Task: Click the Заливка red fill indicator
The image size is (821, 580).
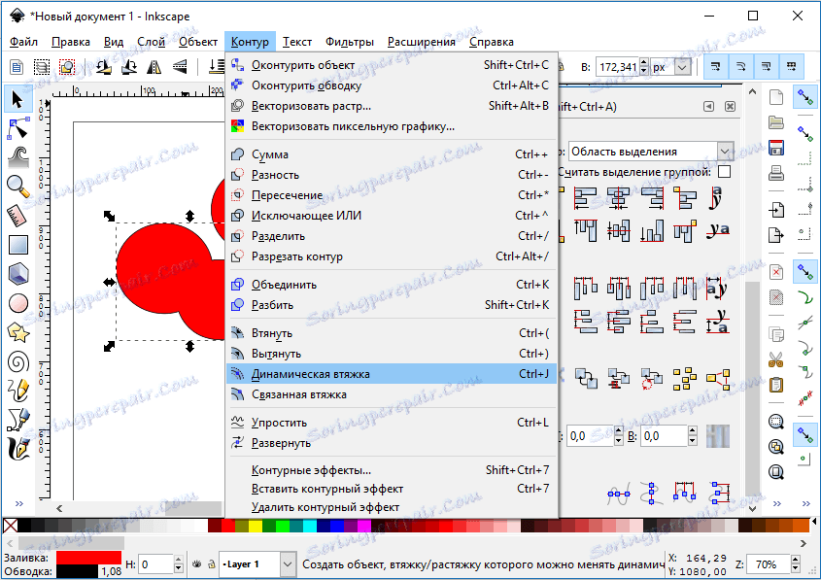Action: pyautogui.click(x=88, y=558)
